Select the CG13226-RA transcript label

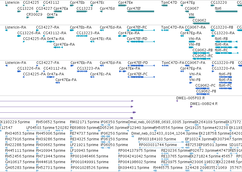tap(29, 33)
